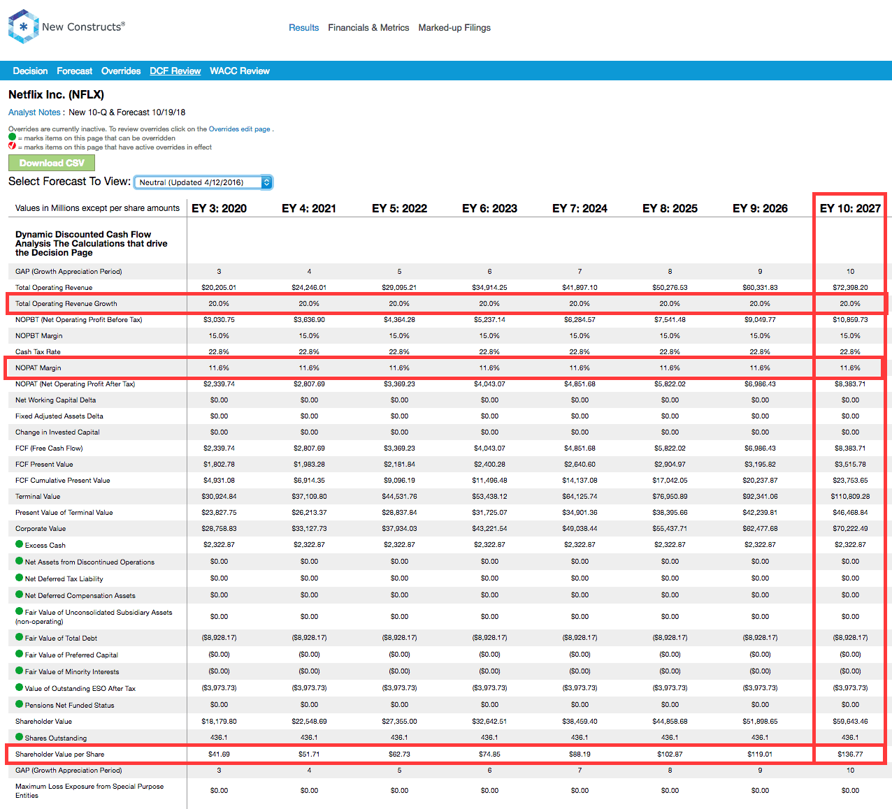Click the EY 9: 2026 column header
This screenshot has width=892, height=809.
click(760, 208)
